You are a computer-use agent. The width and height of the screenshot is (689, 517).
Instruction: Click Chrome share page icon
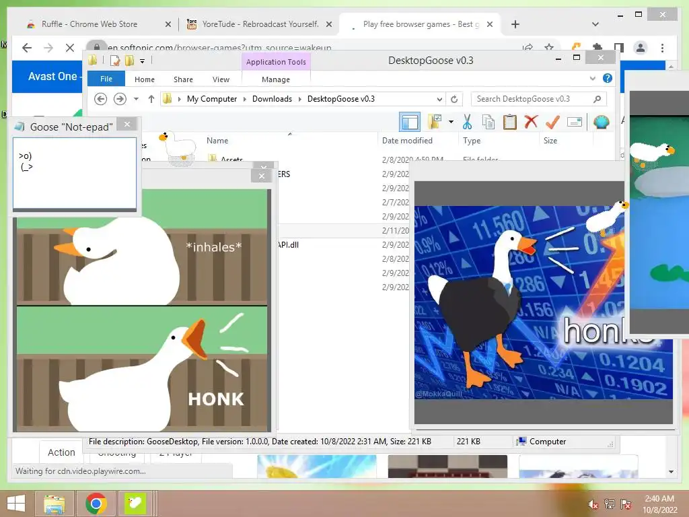(x=528, y=47)
